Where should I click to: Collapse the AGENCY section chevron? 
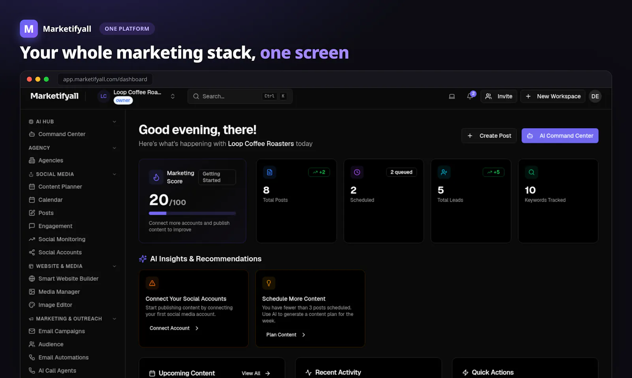coord(114,148)
